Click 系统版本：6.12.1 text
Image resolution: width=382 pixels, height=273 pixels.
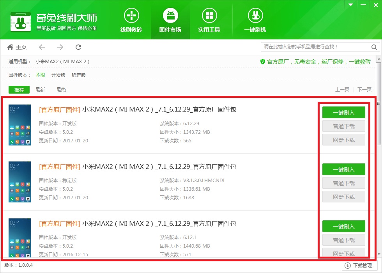(178, 238)
